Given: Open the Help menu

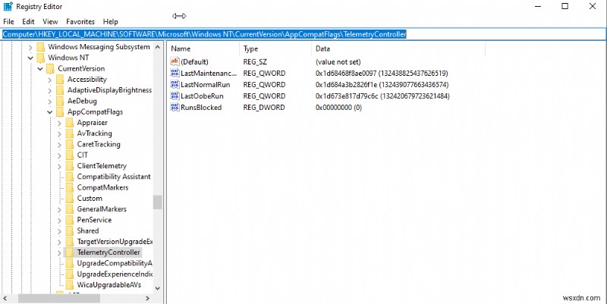Looking at the screenshot, I should (x=110, y=22).
